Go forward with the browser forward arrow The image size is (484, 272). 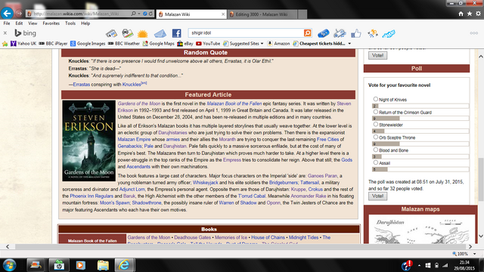pyautogui.click(x=19, y=14)
